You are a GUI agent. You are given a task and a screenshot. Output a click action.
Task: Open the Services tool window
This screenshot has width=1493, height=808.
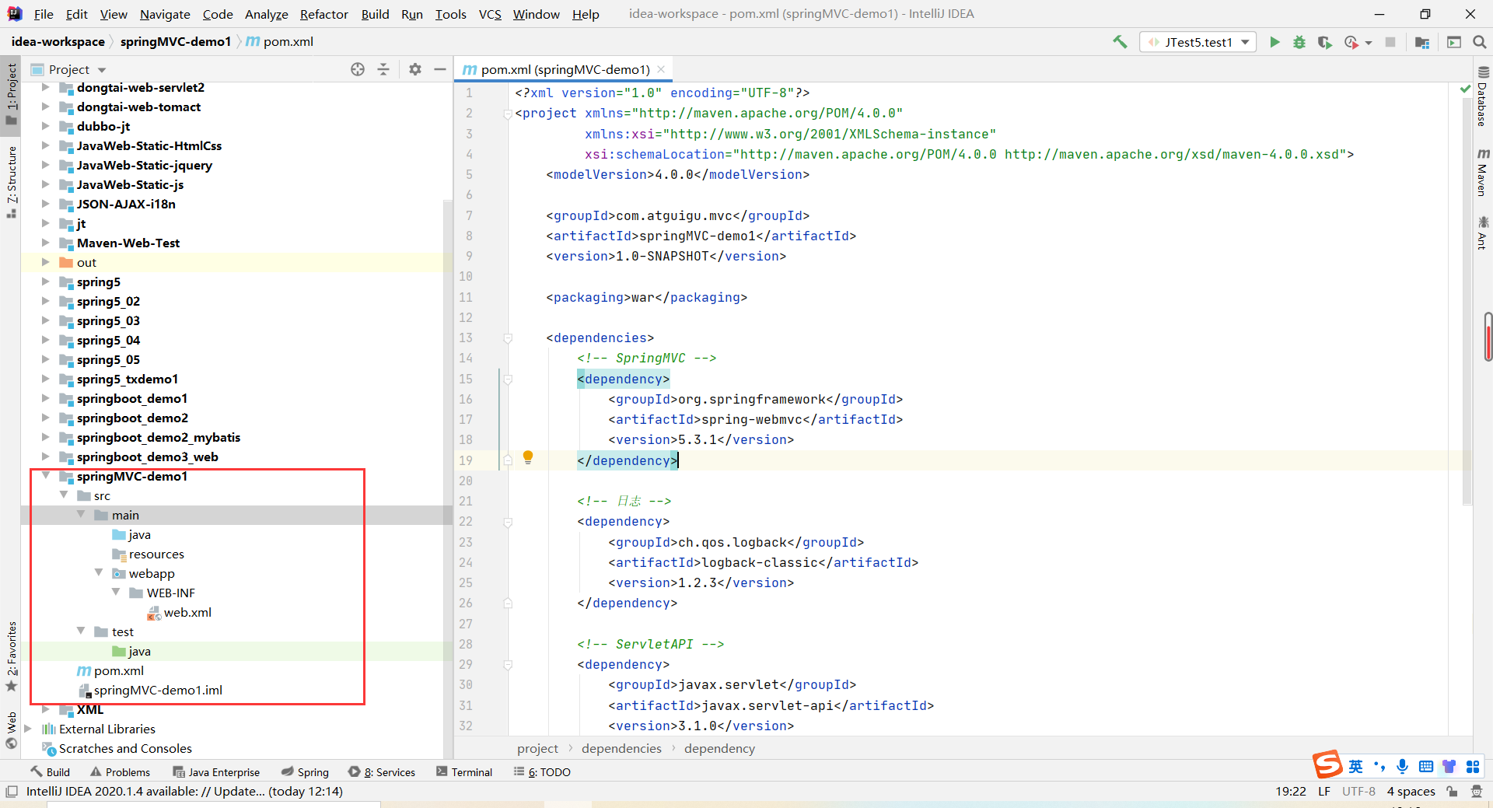pos(382,772)
